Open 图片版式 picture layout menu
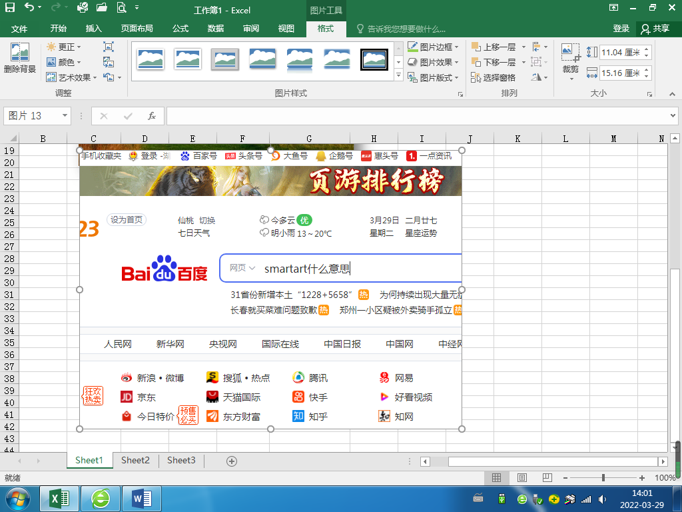The image size is (682, 512). 433,77
